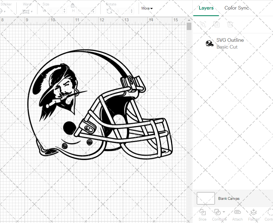273x223 pixels.
Task: Open the Color Sync tab
Action: click(x=237, y=8)
